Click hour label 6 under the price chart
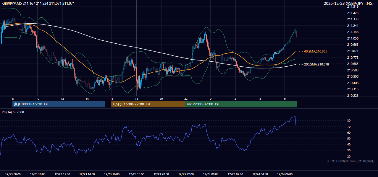378x177 pixels. (285, 99)
